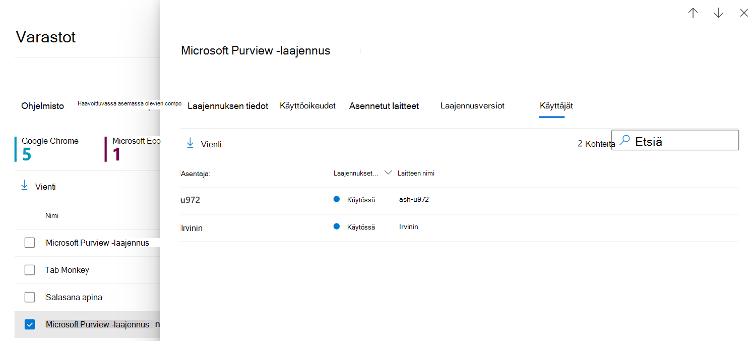The width and height of the screenshot is (756, 341).
Task: Click the Asentaja column header
Action: click(195, 173)
